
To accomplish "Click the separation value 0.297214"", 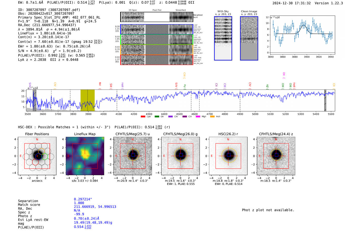I will click(x=83, y=199).
